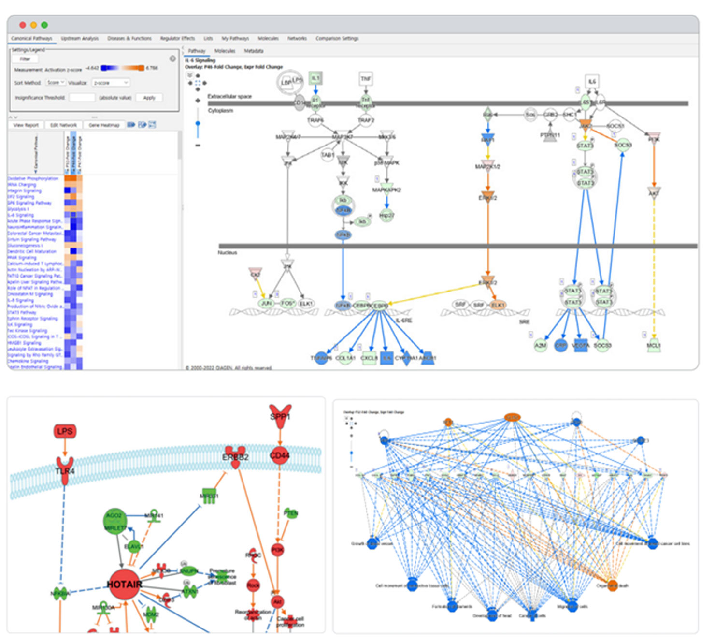
Task: Click the pathway zoom slider handle
Action: pos(198,123)
